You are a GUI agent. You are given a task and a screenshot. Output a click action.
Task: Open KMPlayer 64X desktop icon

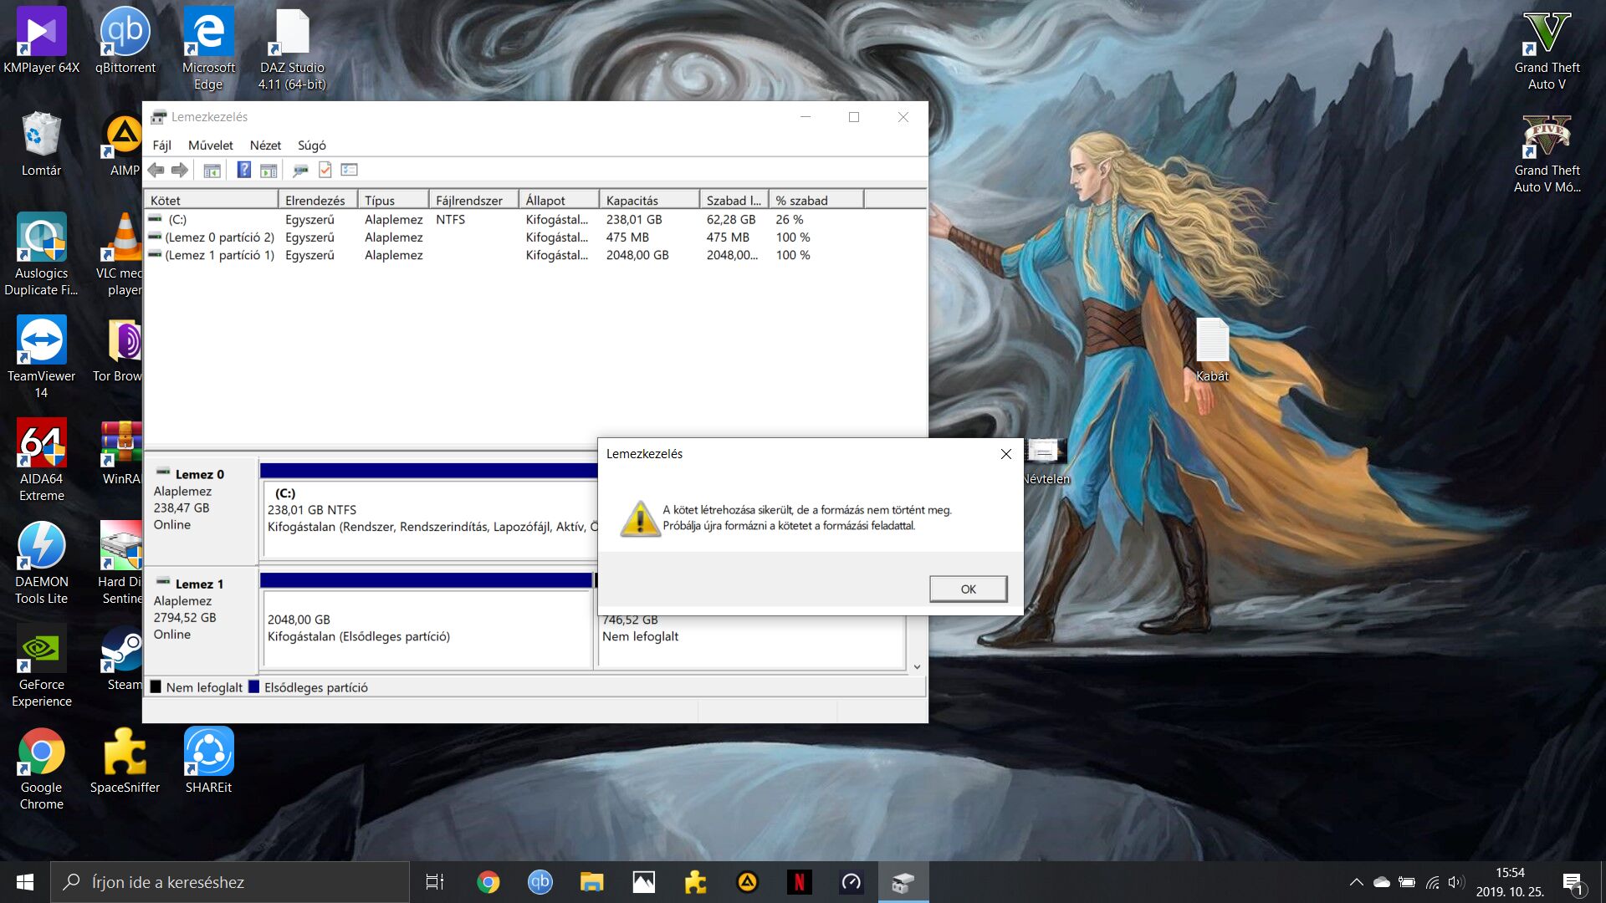click(x=42, y=42)
